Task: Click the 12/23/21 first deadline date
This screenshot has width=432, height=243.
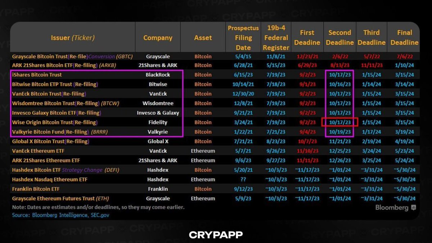Action: (x=307, y=57)
